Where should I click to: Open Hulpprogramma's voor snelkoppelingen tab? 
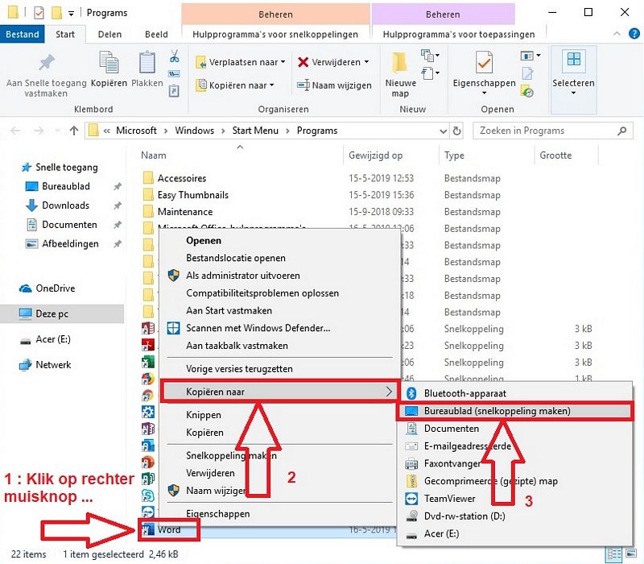click(275, 34)
